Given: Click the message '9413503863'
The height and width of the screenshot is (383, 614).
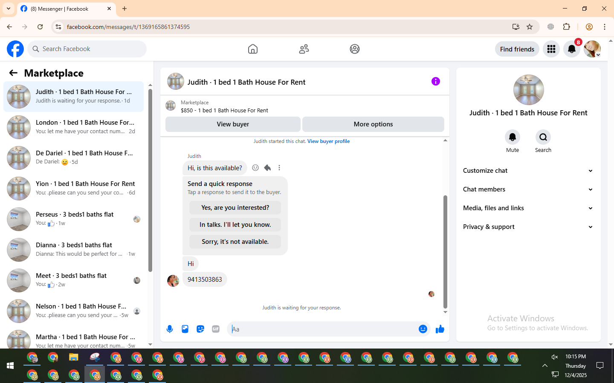Looking at the screenshot, I should 205,280.
